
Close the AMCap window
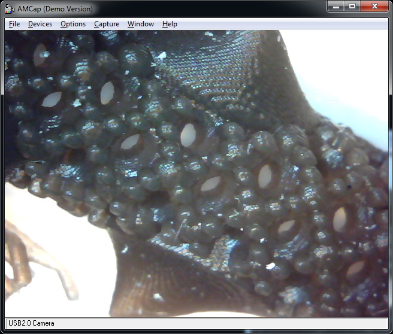point(374,6)
